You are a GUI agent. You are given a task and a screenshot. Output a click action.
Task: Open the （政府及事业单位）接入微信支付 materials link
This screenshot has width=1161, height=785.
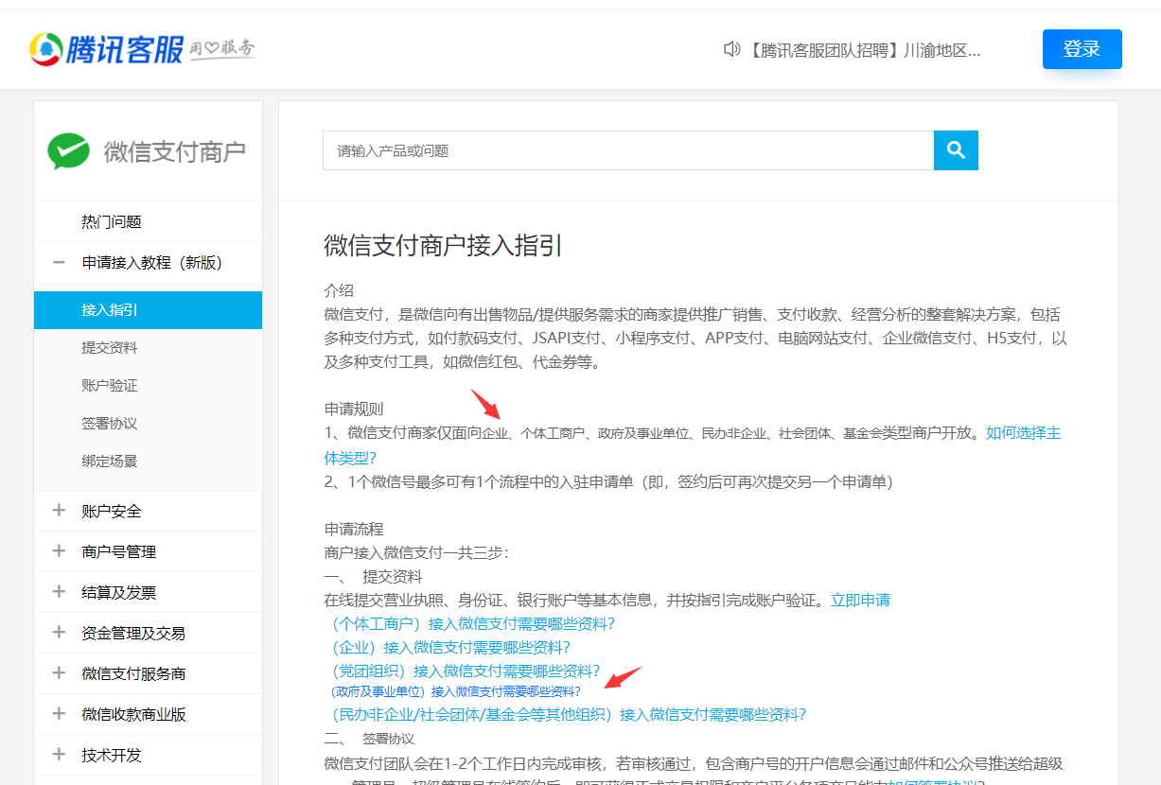pos(456,691)
